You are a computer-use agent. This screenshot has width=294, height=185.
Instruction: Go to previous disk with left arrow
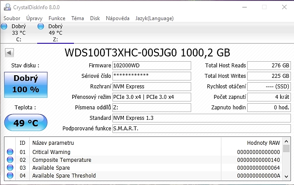[9, 52]
